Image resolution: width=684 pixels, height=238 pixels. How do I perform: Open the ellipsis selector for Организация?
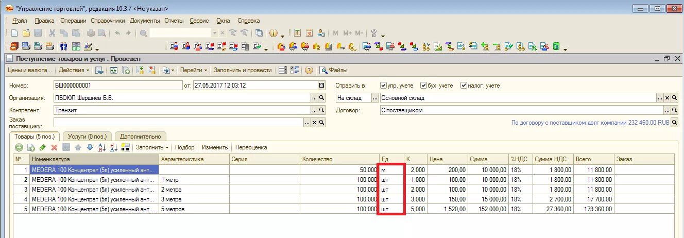pos(315,98)
